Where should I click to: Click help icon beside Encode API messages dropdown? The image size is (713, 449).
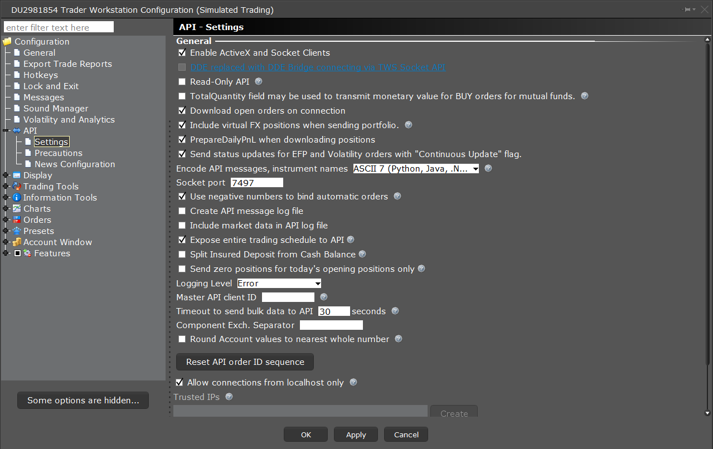(x=488, y=168)
